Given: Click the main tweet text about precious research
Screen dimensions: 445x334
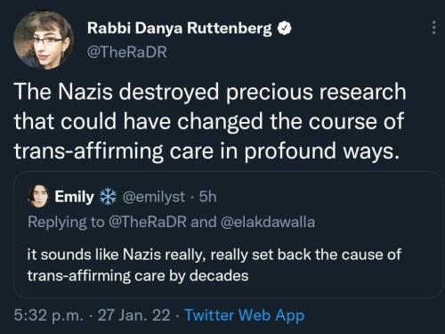Looking at the screenshot, I should coord(210,121).
